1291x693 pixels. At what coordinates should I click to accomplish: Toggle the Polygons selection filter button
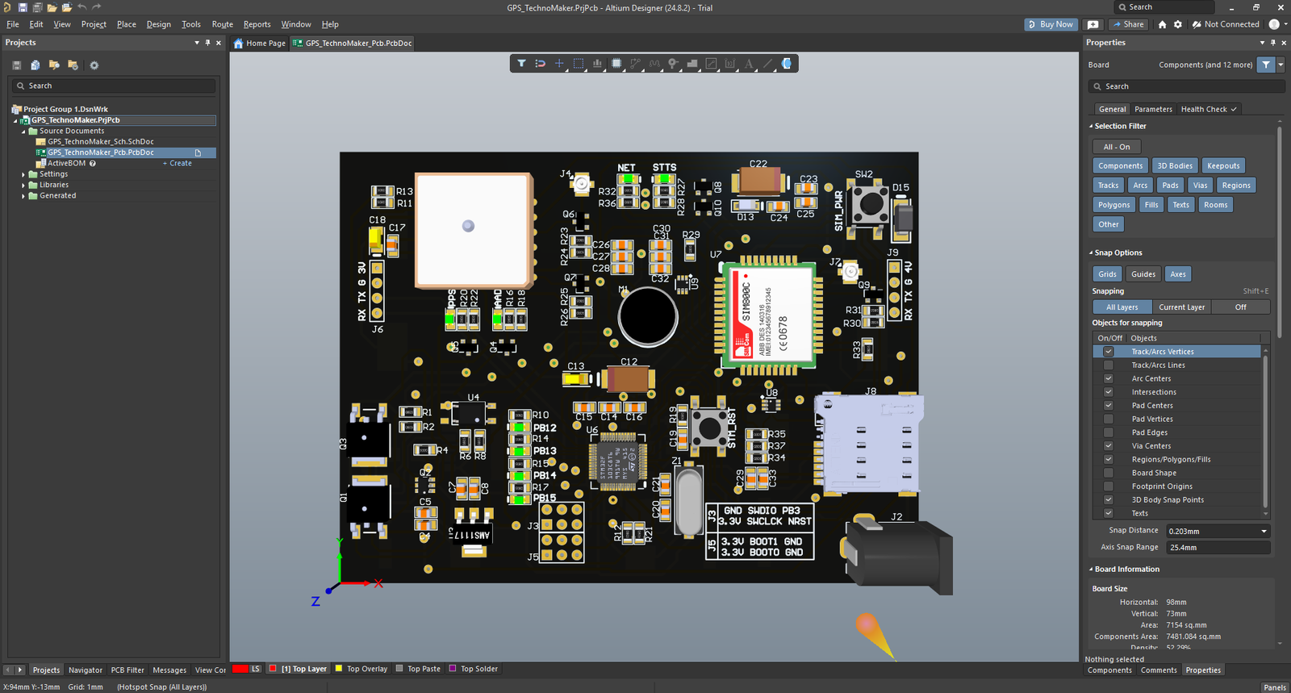[x=1113, y=205]
